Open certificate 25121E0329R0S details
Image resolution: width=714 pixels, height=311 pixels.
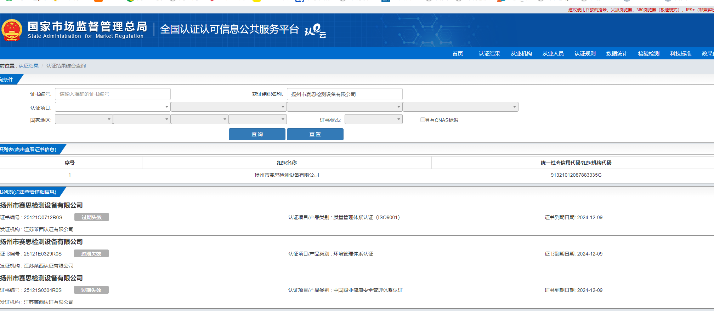(42, 254)
